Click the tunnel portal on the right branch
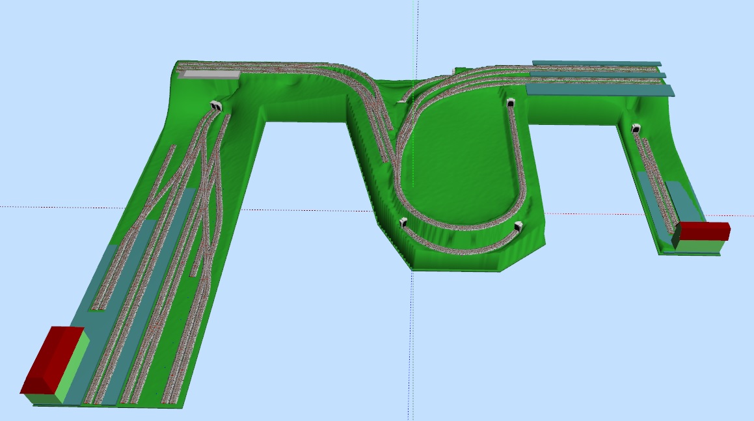This screenshot has width=754, height=421. tap(636, 129)
